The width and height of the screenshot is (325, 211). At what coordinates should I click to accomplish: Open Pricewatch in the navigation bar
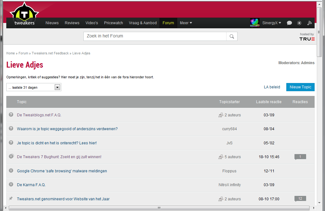(113, 23)
